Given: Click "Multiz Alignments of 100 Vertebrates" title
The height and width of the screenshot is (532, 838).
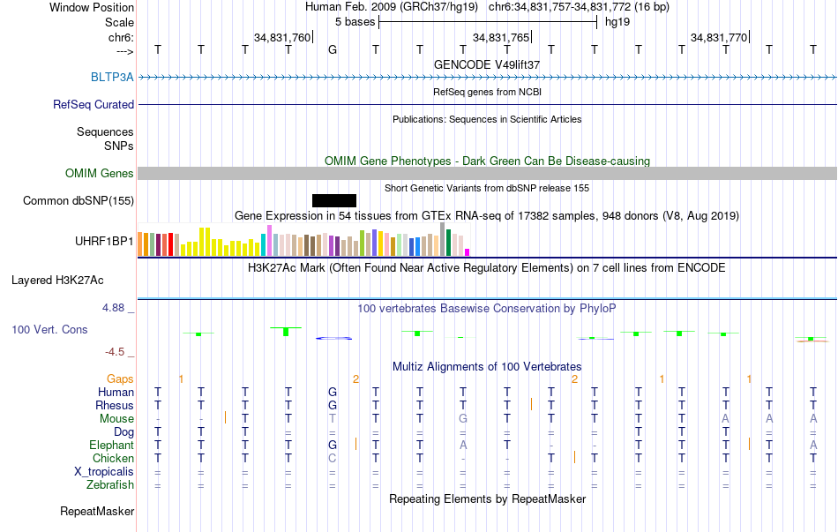Looking at the screenshot, I should click(x=487, y=367).
